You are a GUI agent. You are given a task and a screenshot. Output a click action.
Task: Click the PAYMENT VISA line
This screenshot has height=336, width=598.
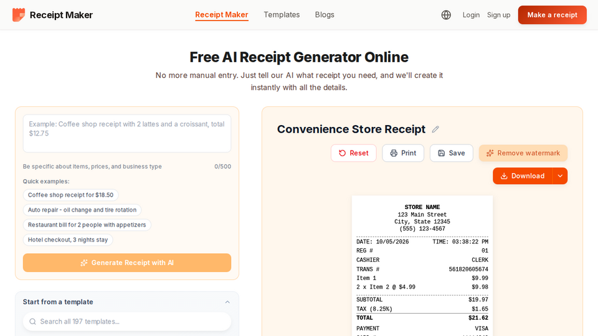pos(422,329)
